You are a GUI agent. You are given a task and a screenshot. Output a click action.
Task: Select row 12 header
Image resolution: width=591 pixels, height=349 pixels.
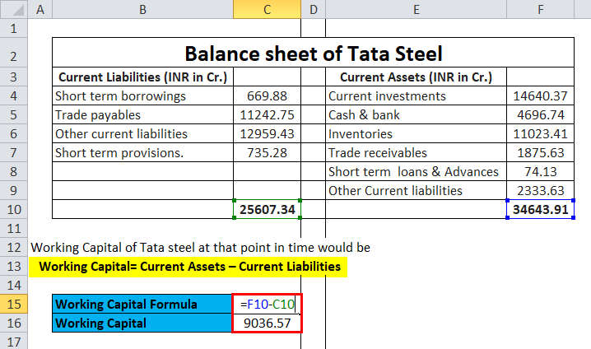(13, 247)
